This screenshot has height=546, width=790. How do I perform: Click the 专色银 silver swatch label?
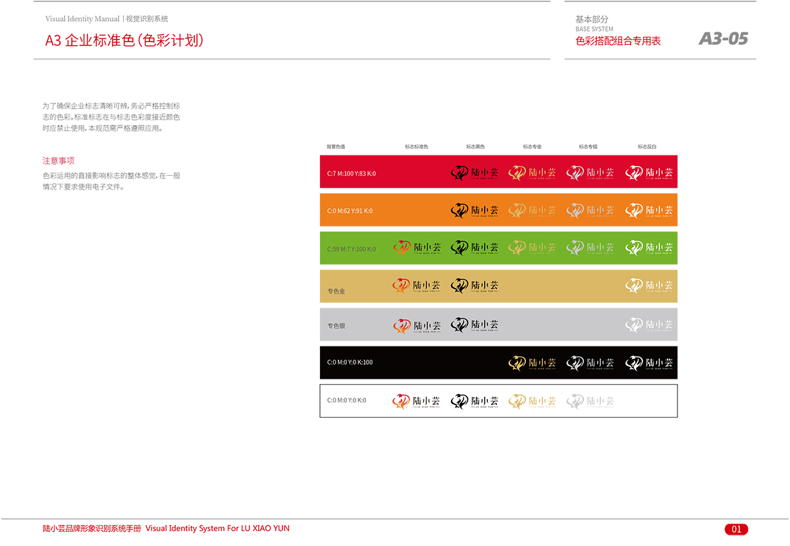[x=336, y=326]
